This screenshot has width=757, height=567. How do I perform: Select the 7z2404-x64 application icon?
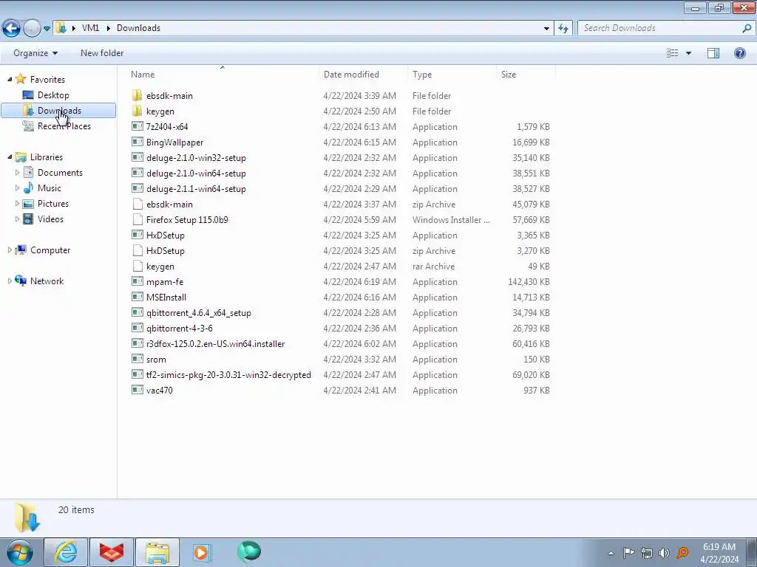click(137, 126)
